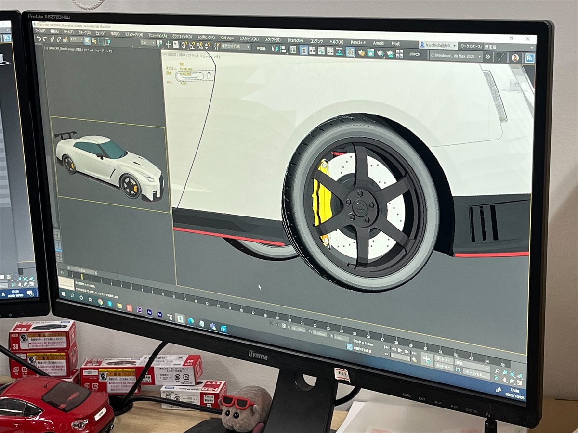Click the Play Animation button
578x433 pixels.
click(400, 350)
